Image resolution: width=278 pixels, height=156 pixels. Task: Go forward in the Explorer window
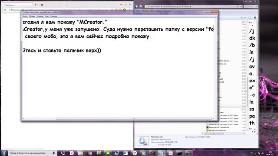[141, 6]
